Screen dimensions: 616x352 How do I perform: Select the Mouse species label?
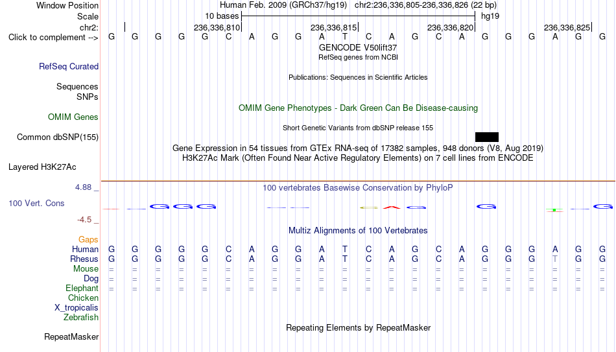(x=86, y=269)
